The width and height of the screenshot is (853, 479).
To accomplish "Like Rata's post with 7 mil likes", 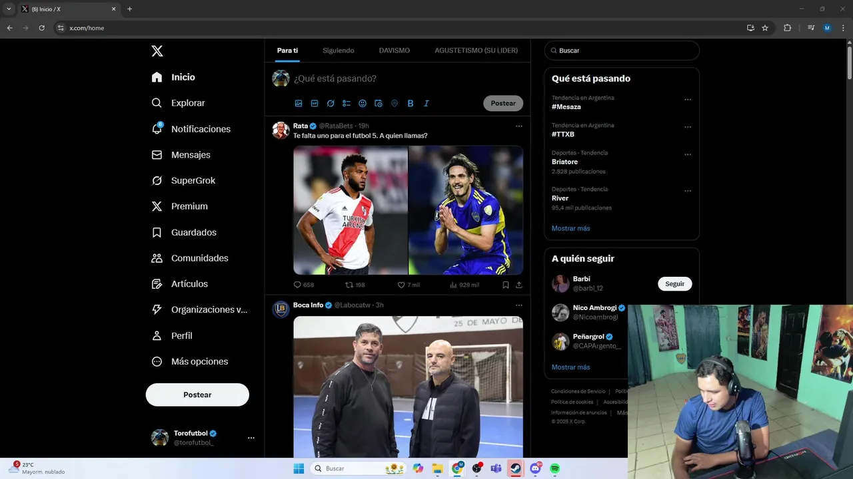I will coord(409,285).
